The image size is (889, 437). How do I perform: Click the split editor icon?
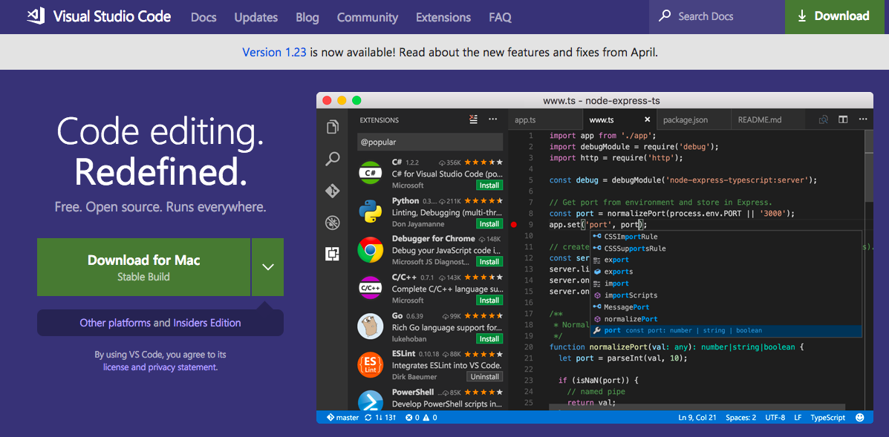(843, 119)
